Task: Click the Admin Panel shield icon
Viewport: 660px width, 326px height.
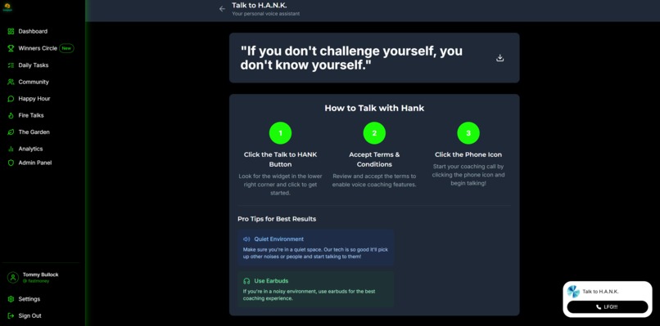Action: tap(11, 163)
